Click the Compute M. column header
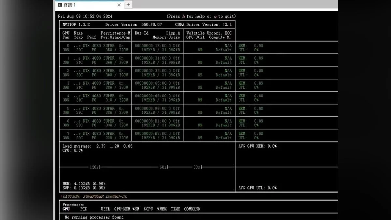The width and height of the screenshot is (391, 220). (220, 37)
